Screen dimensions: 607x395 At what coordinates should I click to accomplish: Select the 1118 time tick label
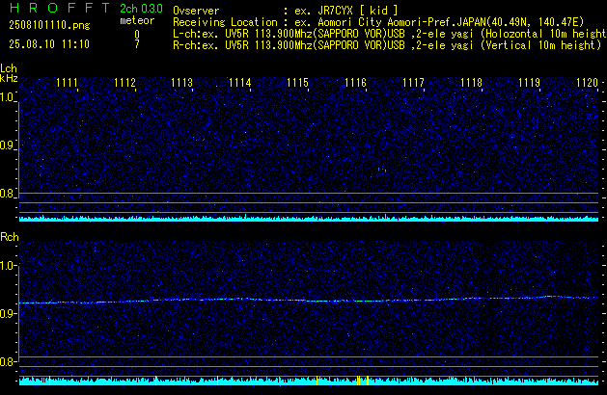click(x=472, y=83)
